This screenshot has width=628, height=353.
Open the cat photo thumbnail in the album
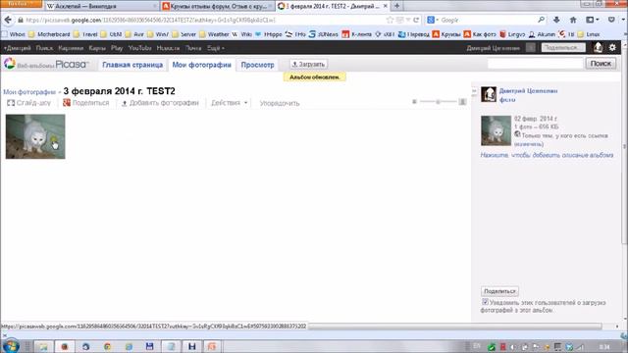tap(35, 136)
